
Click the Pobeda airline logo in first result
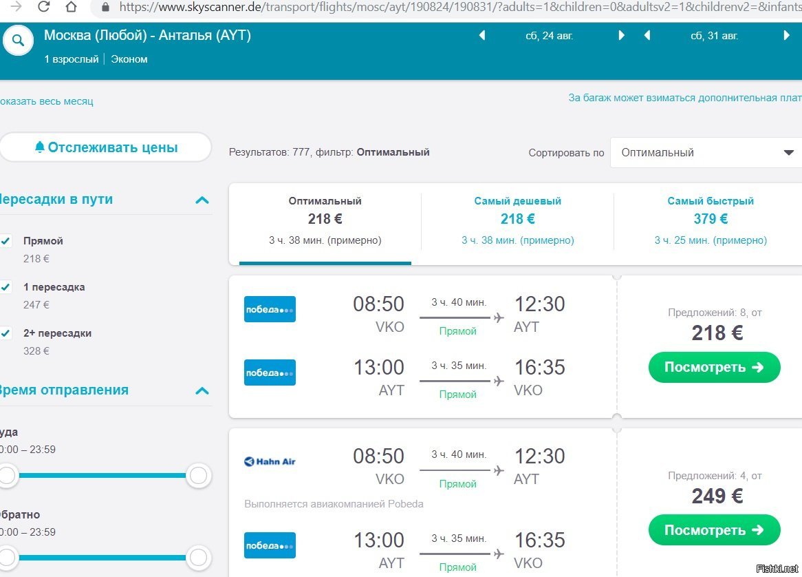point(270,309)
